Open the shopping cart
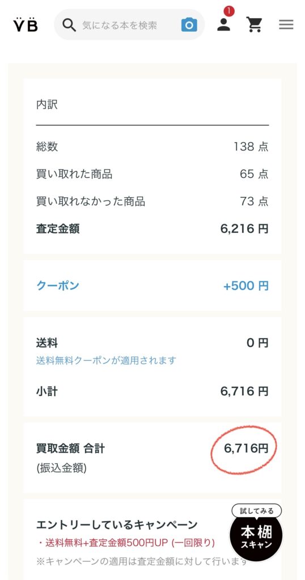305x580 pixels. tap(255, 25)
